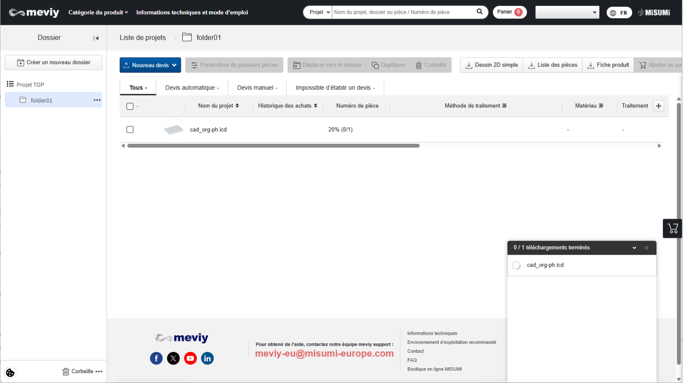The image size is (683, 383).
Task: Click Créer un nouveau dossier button
Action: [x=53, y=62]
